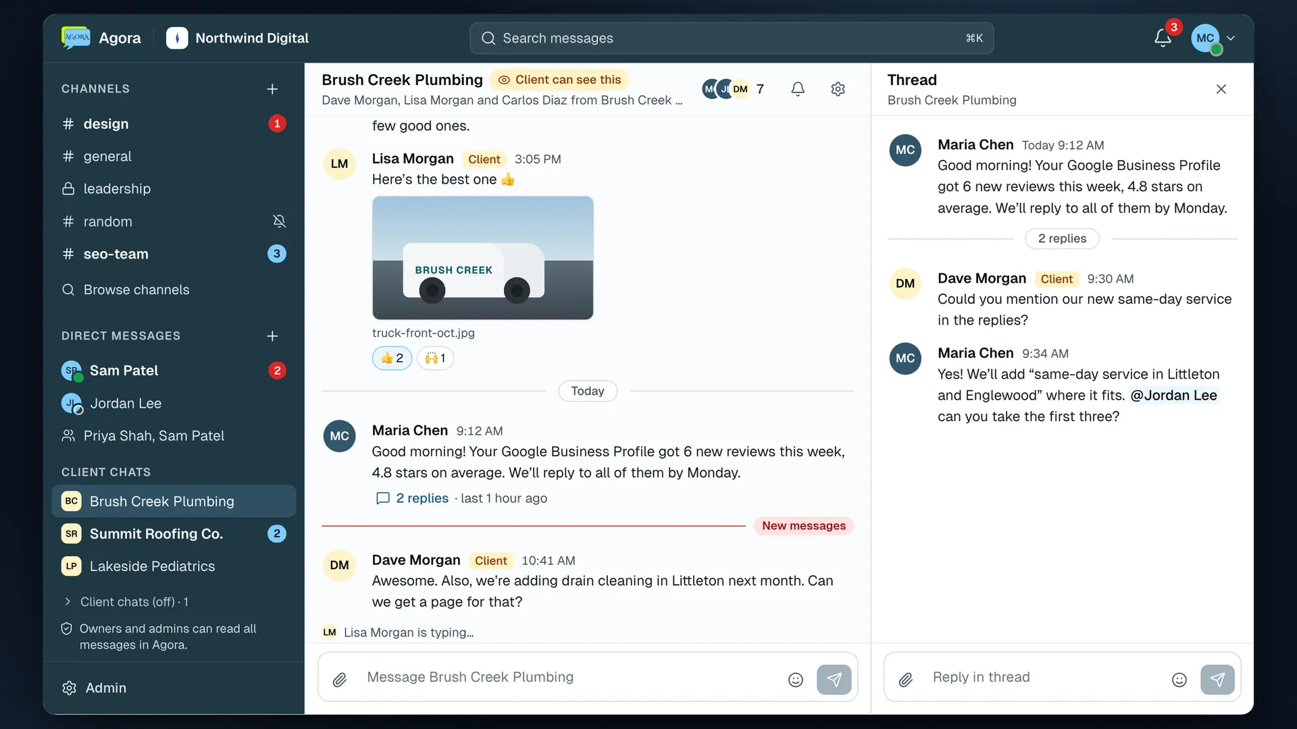Click Maria Chen's name on 9:12 AM message
1297x729 pixels.
point(410,431)
